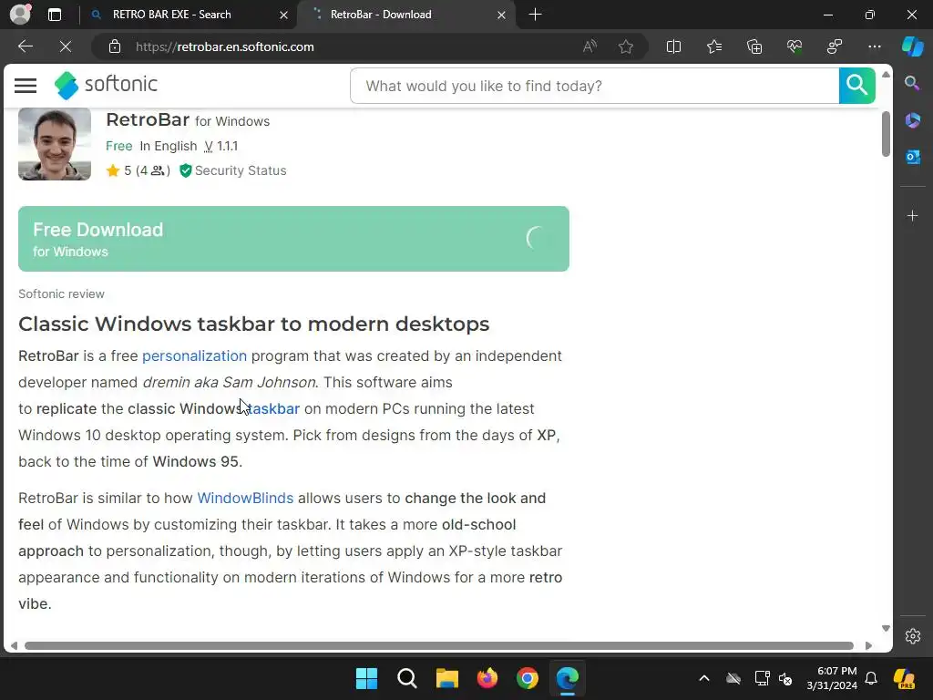Stop loading the page
This screenshot has height=700, width=933.
(x=66, y=46)
